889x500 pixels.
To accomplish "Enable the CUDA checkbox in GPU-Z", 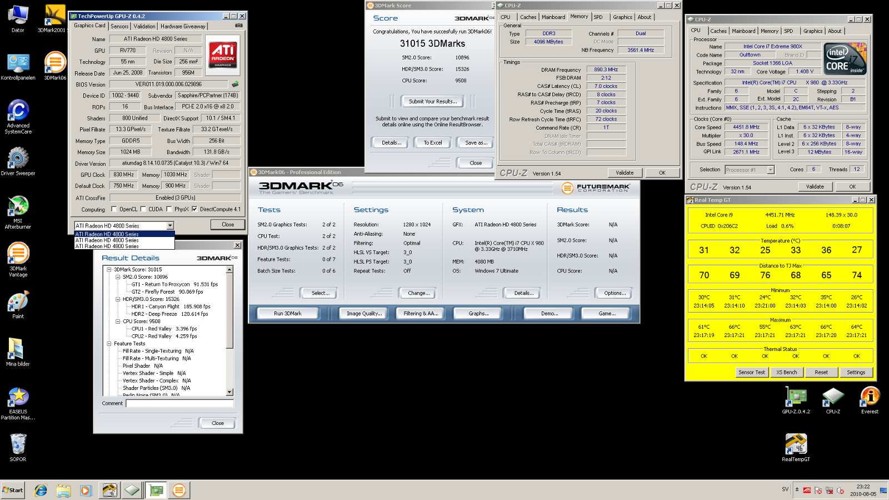I will tap(143, 209).
